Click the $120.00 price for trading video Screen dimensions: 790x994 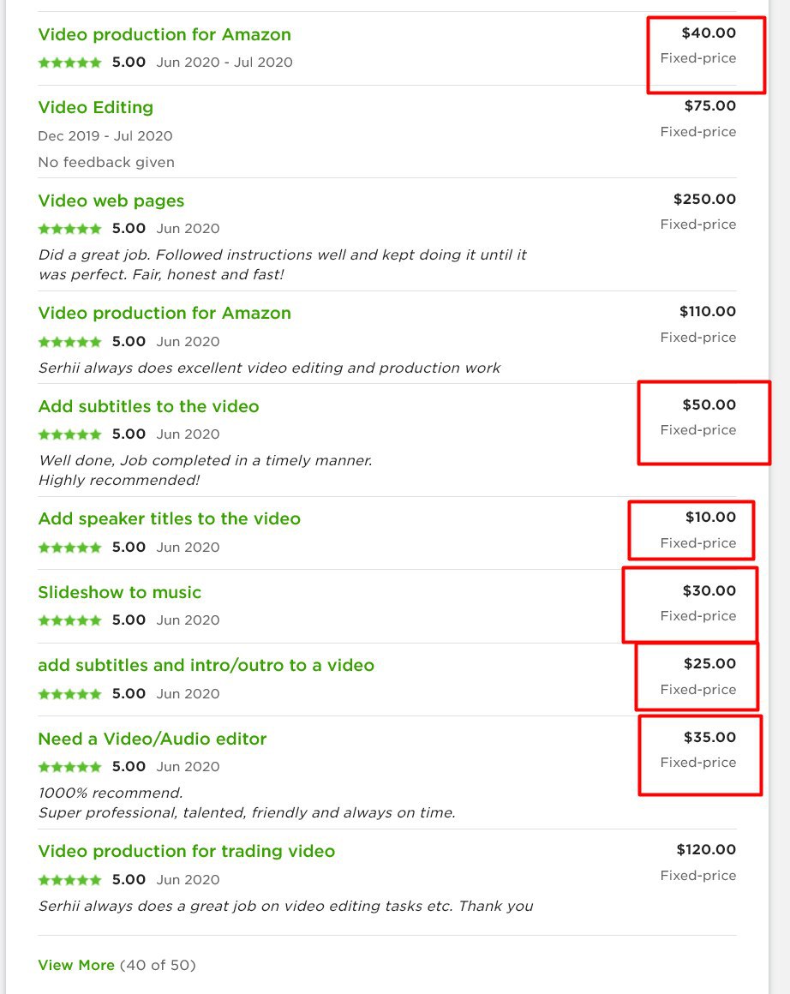[x=706, y=849]
